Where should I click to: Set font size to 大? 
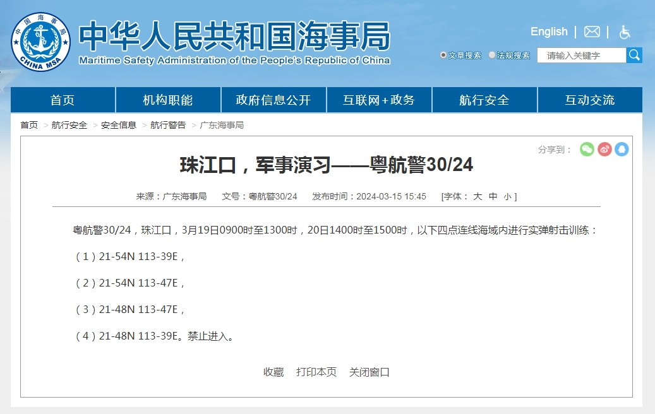point(478,196)
